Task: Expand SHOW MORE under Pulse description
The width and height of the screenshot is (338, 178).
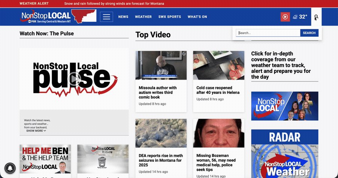Action: pos(36,131)
